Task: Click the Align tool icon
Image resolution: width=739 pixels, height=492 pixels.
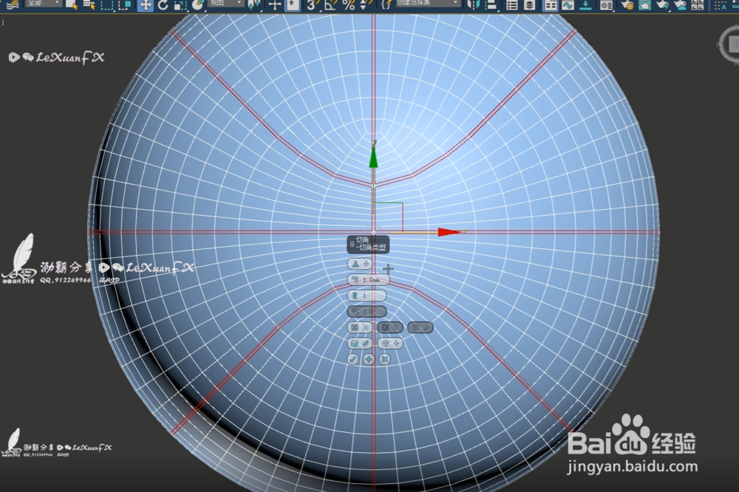Action: click(491, 5)
